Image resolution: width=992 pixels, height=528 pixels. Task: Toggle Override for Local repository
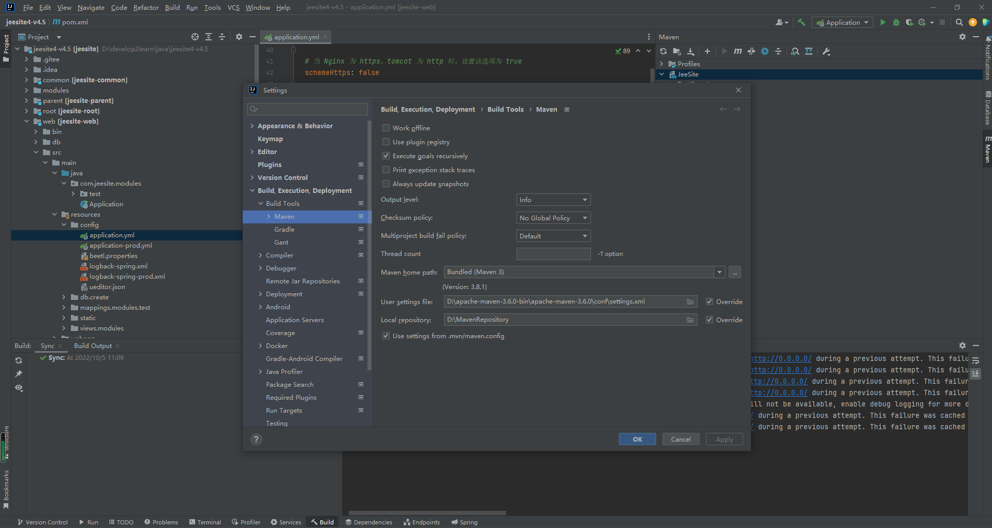709,320
